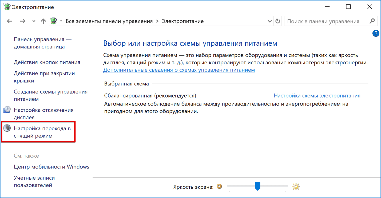Open help via blue question mark icon
The height and width of the screenshot is (198, 381).
click(x=375, y=33)
